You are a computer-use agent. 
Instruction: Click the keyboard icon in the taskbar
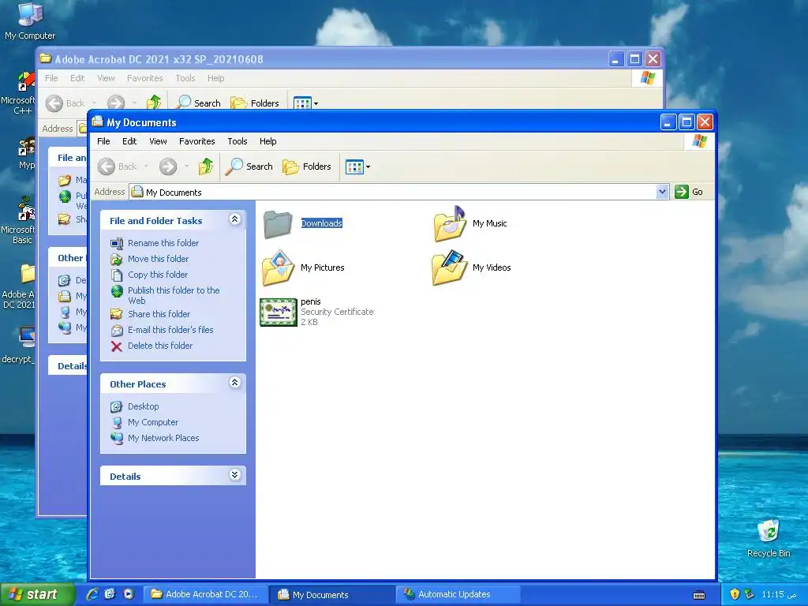[699, 595]
